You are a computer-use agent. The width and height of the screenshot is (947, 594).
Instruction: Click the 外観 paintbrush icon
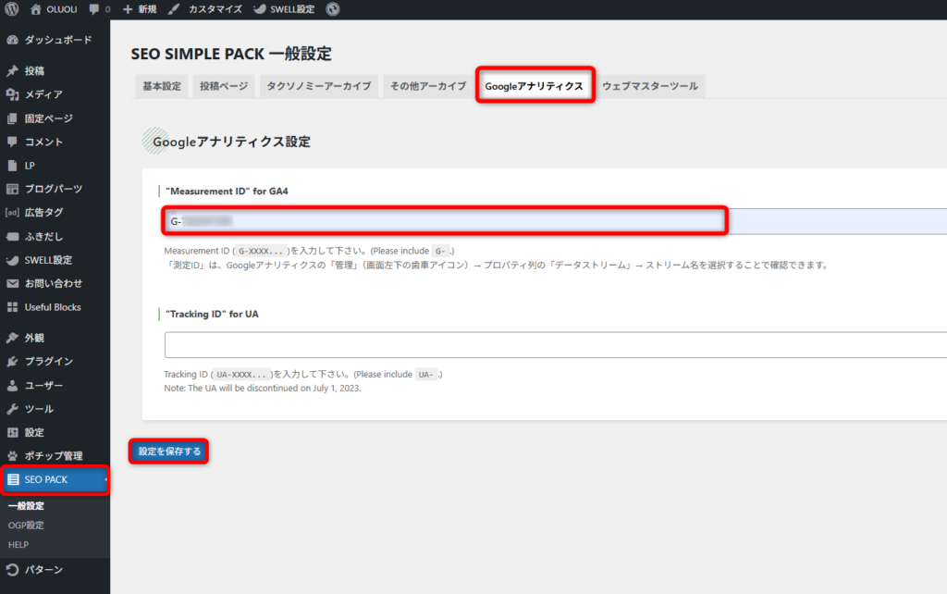coord(12,338)
